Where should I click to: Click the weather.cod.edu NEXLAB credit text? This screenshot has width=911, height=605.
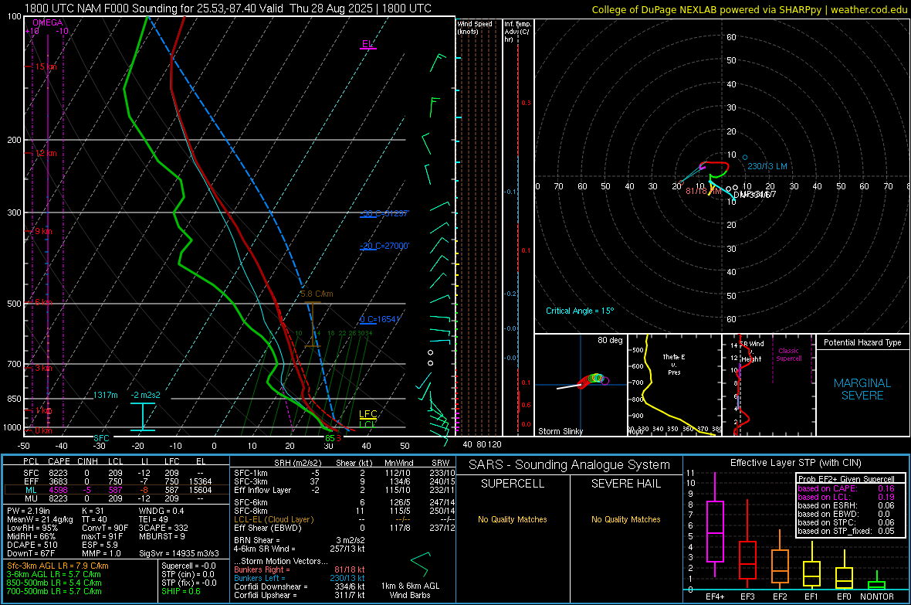click(750, 9)
